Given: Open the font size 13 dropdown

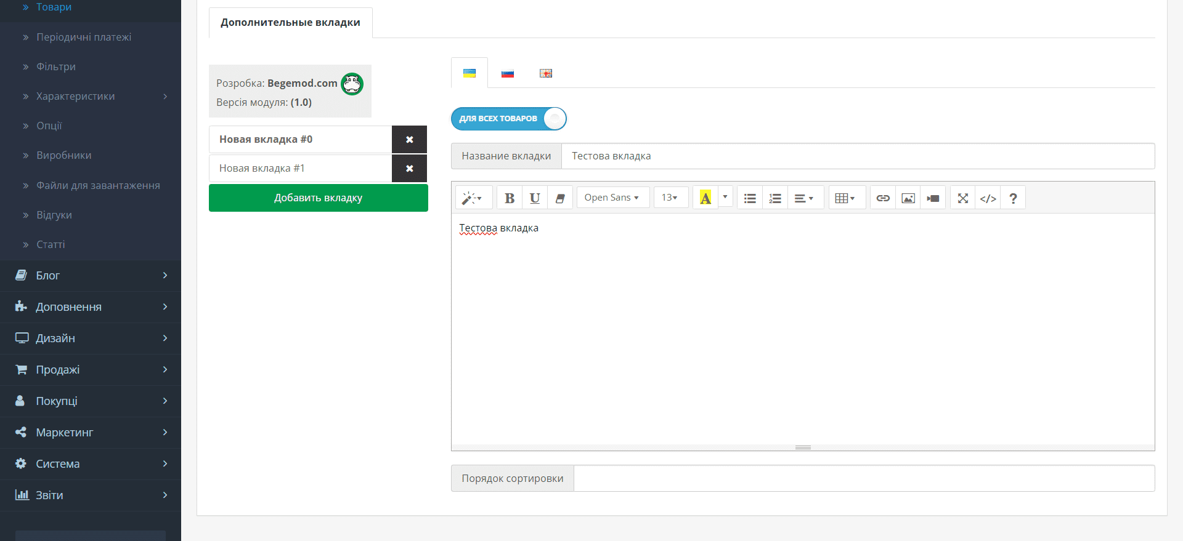Looking at the screenshot, I should click(x=671, y=198).
